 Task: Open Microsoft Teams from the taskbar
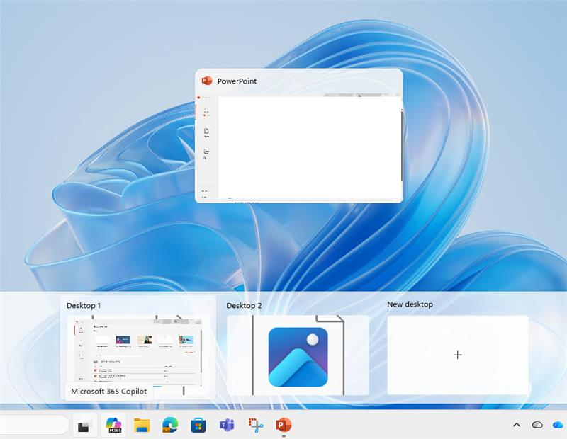pyautogui.click(x=227, y=426)
